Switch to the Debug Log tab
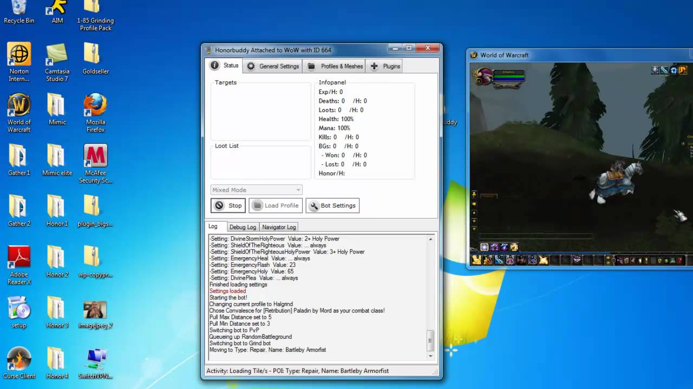This screenshot has height=389, width=693. pos(242,227)
